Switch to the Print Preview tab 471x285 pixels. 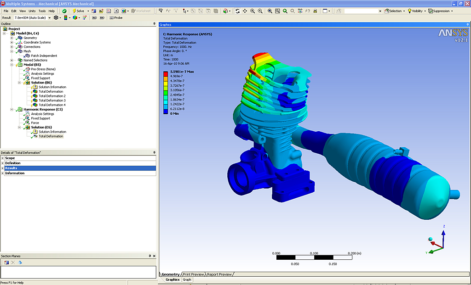[194, 274]
